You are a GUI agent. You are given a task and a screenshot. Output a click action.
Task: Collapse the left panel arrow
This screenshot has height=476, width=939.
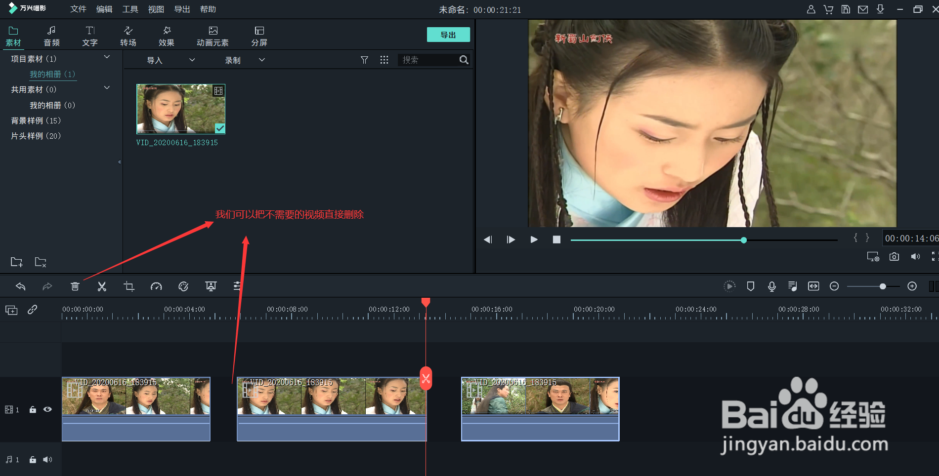119,162
